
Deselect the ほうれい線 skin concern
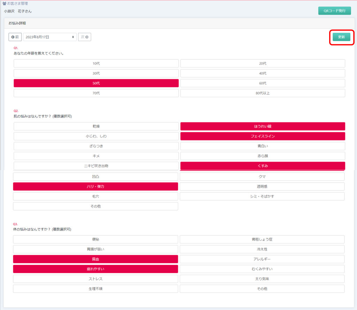click(x=263, y=126)
